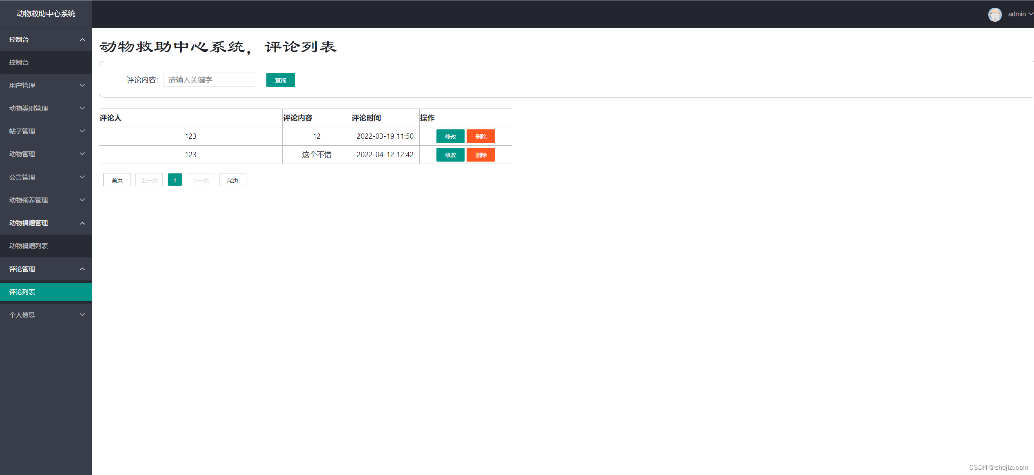Expand the 公告管理 sidebar menu

coord(46,177)
